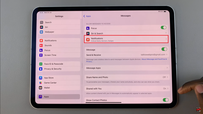The height and width of the screenshot is (114, 203).
Task: Tap the Face ID & Passcode icon
Action: point(41,64)
